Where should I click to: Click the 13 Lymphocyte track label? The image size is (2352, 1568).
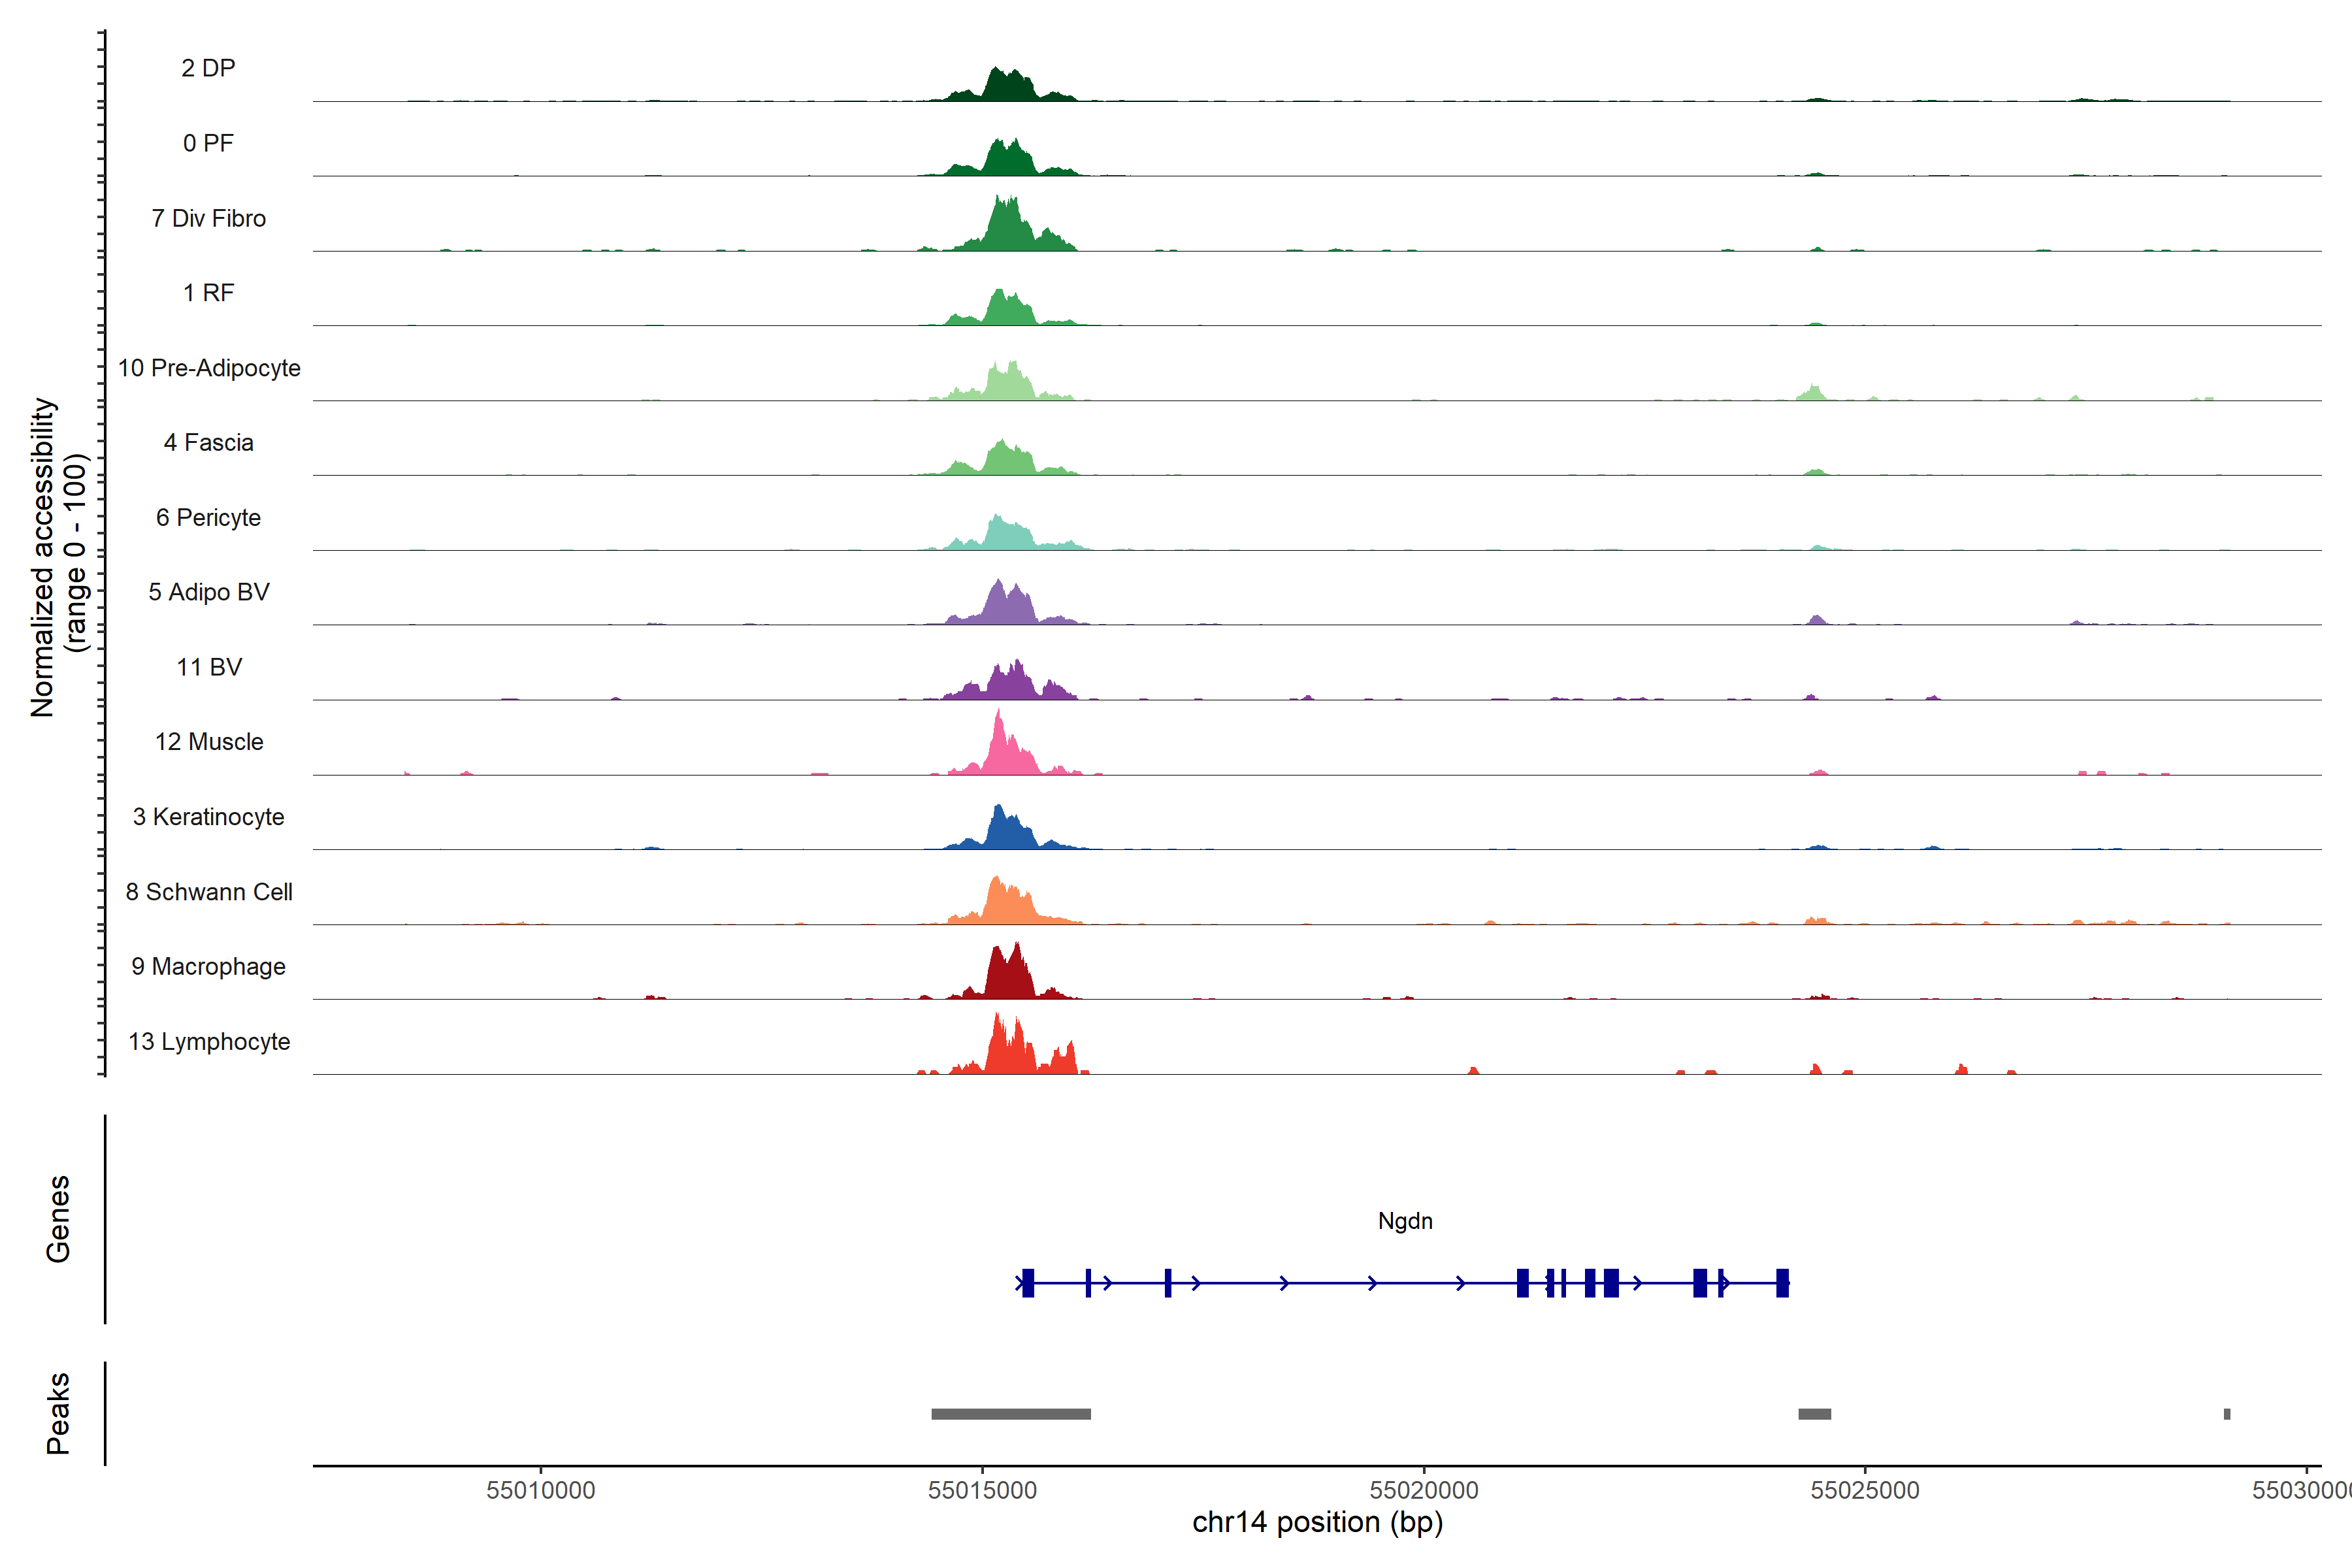209,1041
